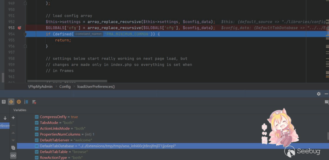Click the add-watch icon with red plus

(x=34, y=102)
